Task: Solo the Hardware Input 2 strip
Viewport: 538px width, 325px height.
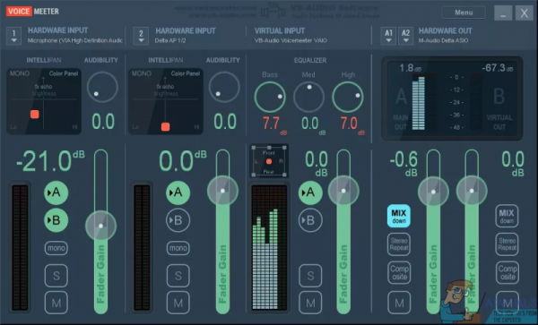Action: 178,276
